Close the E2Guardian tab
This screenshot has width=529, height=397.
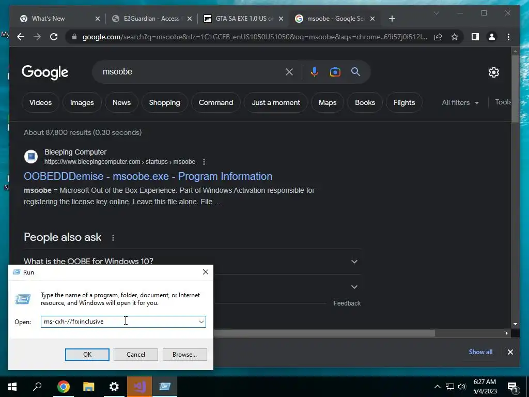(190, 19)
